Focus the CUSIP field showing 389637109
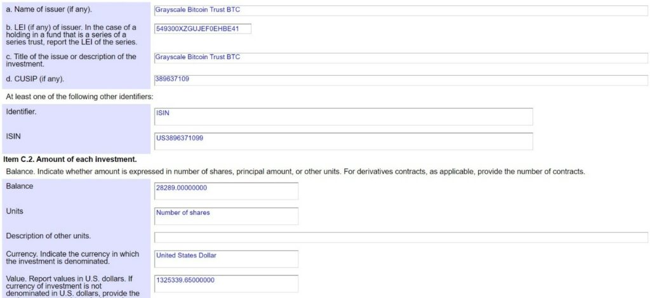The width and height of the screenshot is (650, 298). [401, 80]
